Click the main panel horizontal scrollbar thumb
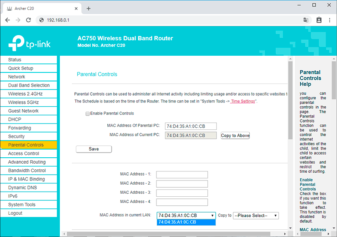This screenshot has width=337, height=237. point(168,234)
